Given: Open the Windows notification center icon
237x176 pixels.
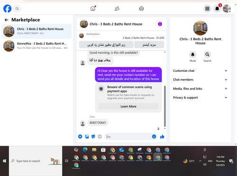Looking at the screenshot, I should tap(231, 161).
